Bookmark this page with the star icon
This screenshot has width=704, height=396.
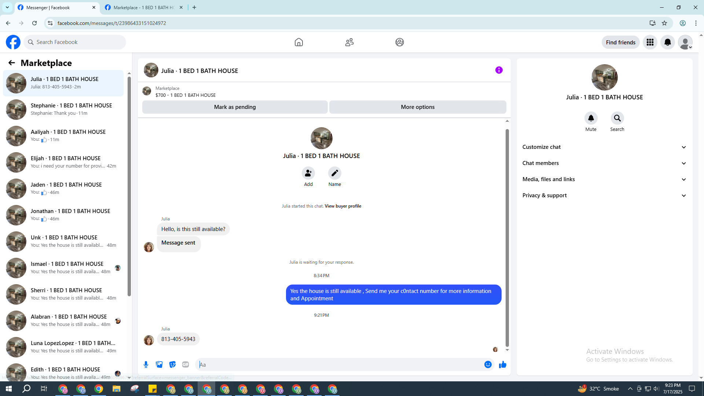click(664, 23)
